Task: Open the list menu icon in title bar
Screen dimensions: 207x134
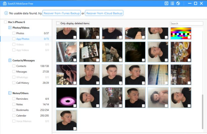Action: tap(172, 3)
